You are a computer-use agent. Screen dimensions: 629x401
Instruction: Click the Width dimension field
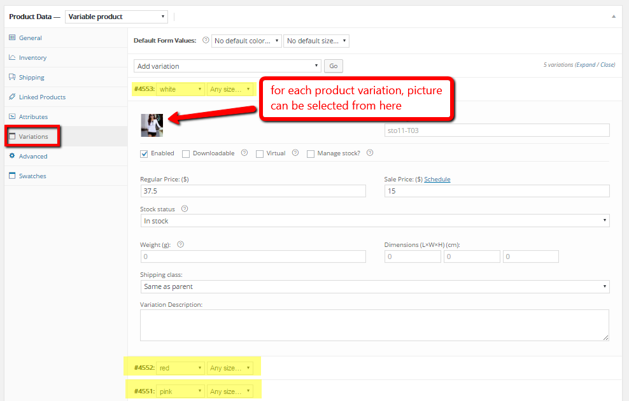click(472, 257)
